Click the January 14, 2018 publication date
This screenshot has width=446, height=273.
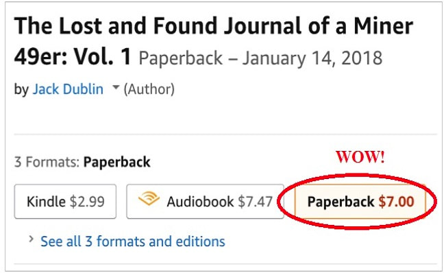click(312, 58)
